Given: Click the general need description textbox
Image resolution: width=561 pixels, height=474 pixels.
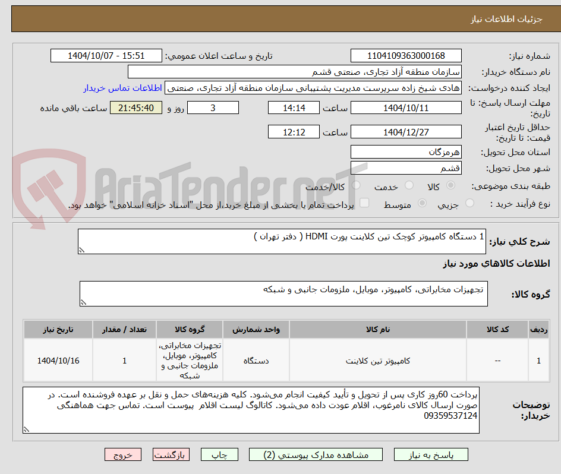Looking at the screenshot, I should click(x=282, y=242).
